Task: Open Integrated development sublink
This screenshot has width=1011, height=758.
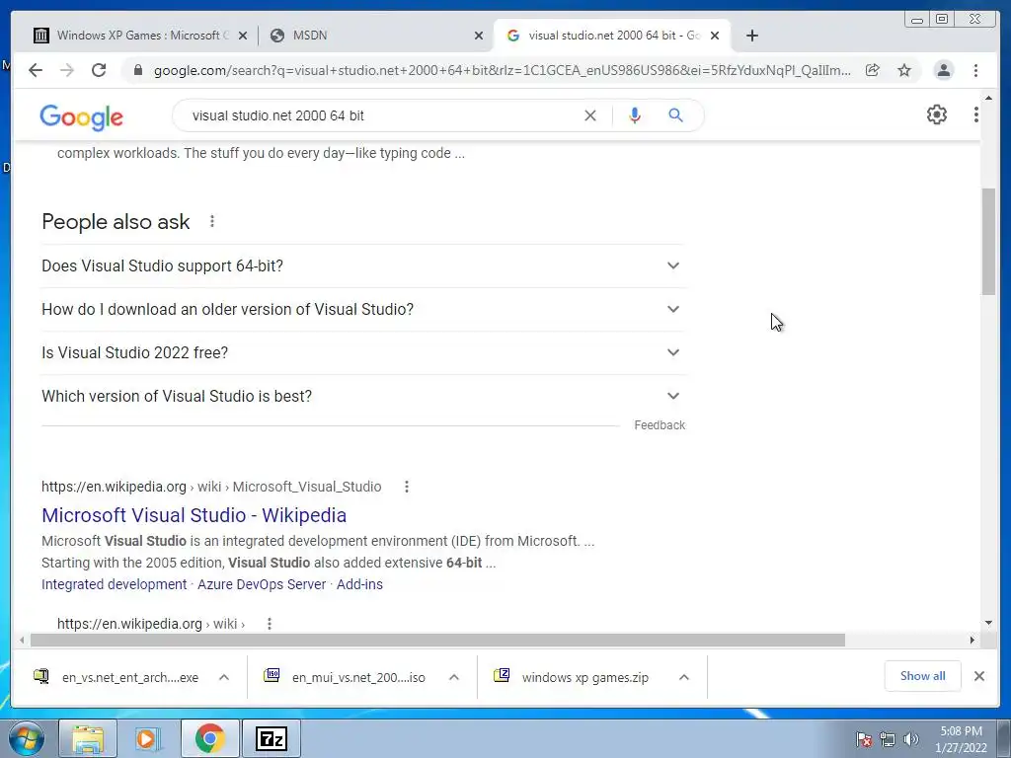Action: click(115, 584)
